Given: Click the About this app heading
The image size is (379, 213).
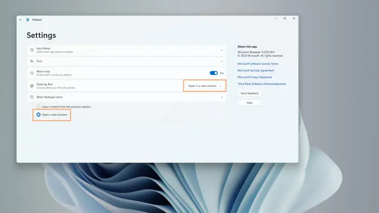Looking at the screenshot, I should 247,47.
